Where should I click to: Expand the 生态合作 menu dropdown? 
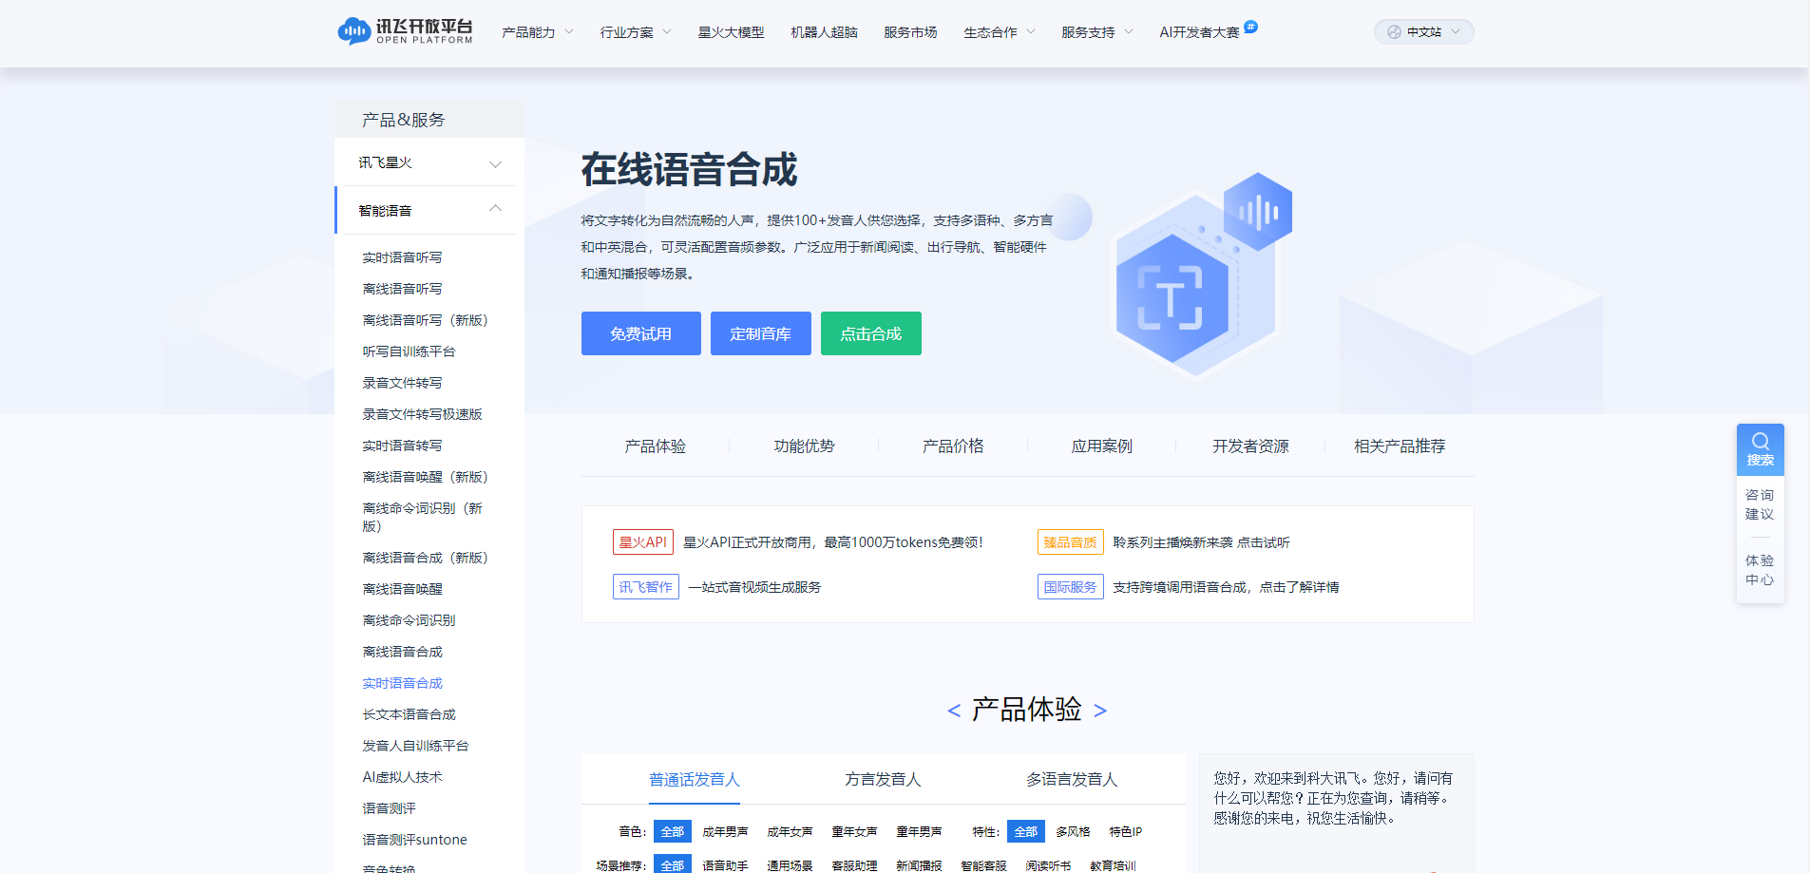1000,32
